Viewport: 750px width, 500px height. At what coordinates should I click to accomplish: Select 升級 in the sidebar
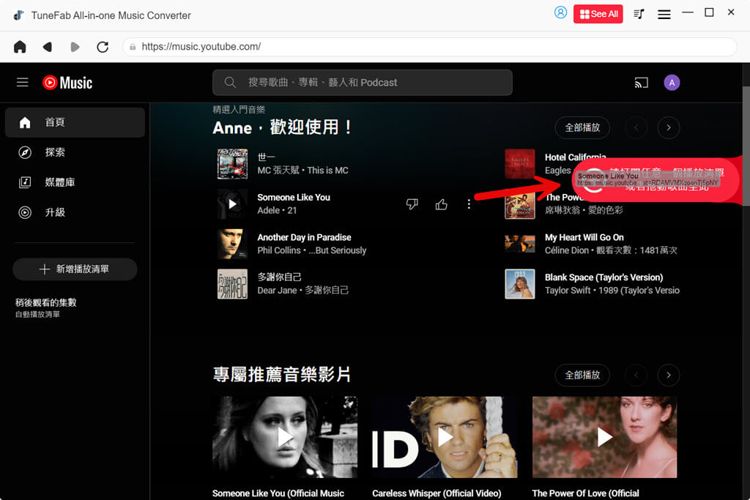(75, 212)
